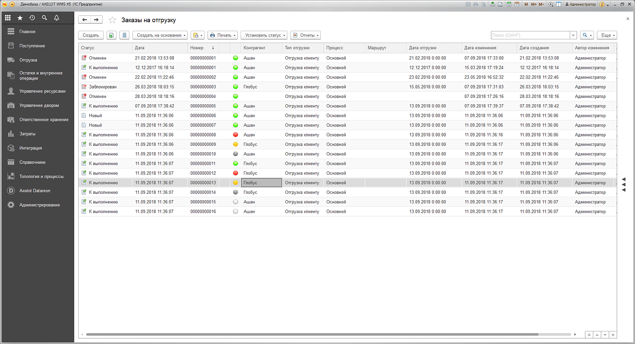Clear search field with x button

pyautogui.click(x=573, y=35)
